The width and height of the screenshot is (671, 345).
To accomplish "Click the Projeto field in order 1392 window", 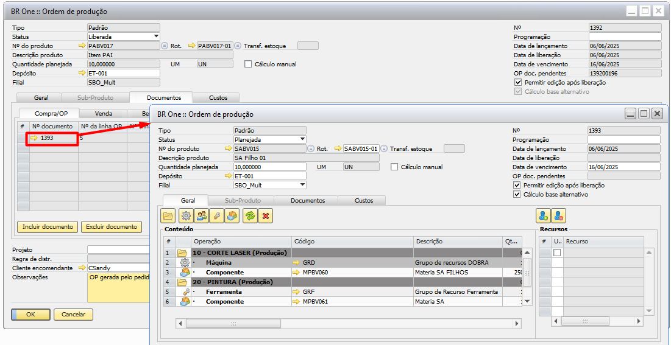I will (118, 249).
